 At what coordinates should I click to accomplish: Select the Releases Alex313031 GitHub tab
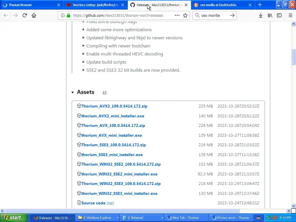click(x=159, y=5)
